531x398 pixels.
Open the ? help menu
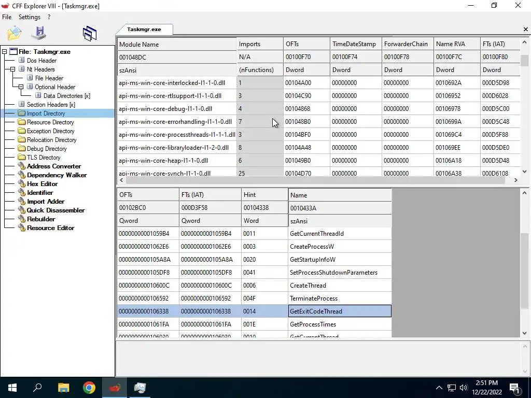point(49,17)
